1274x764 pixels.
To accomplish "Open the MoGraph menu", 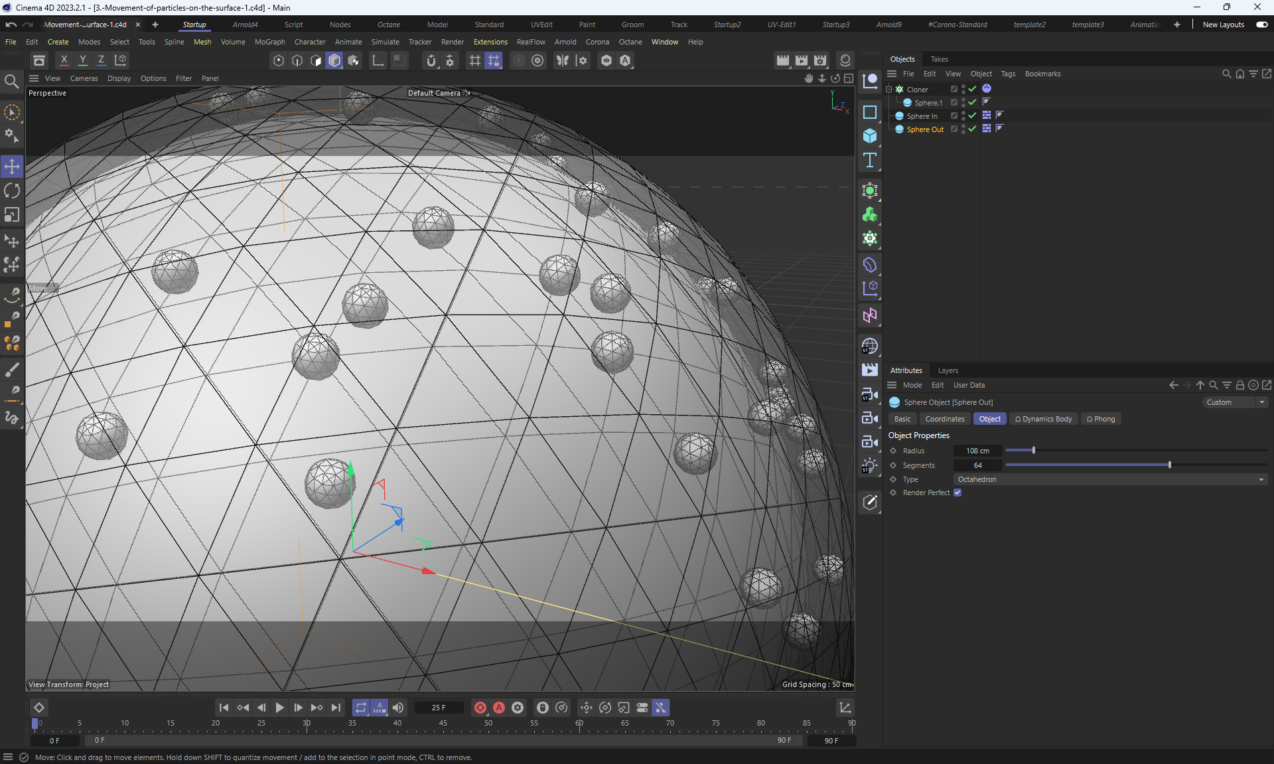I will (269, 42).
